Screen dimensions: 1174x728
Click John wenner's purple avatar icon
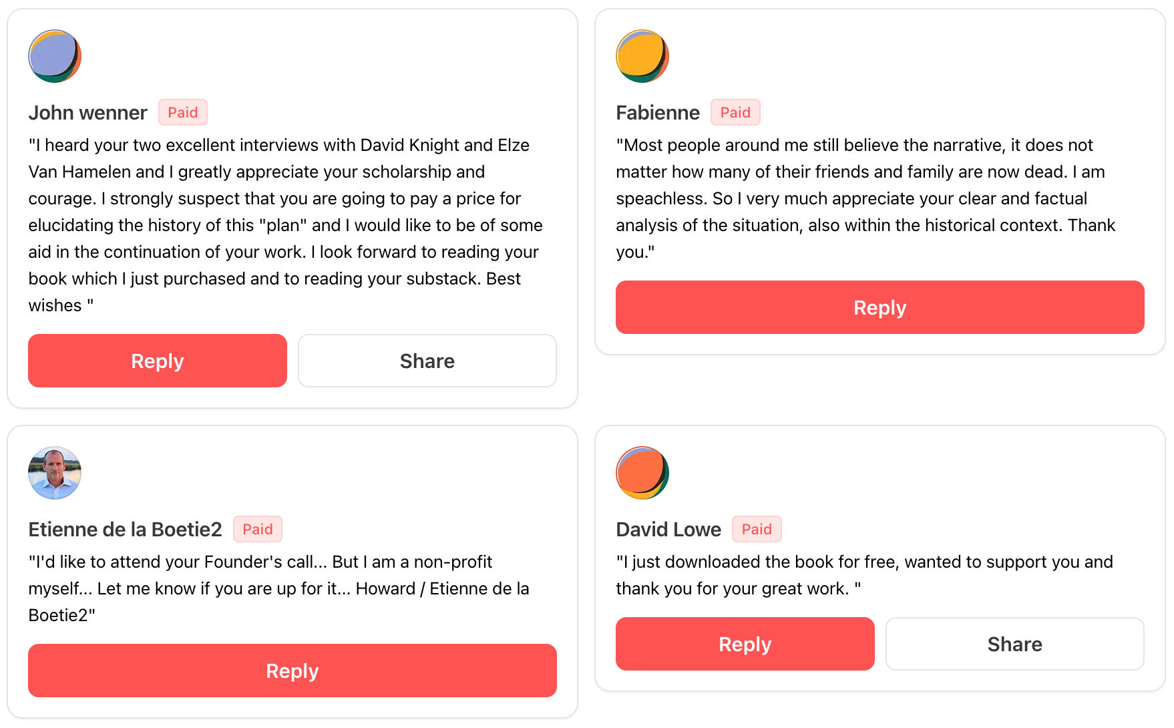point(55,56)
